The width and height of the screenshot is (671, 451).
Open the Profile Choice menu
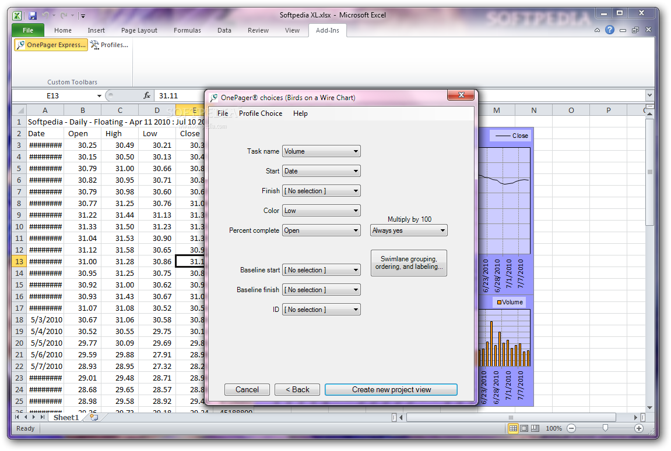tap(261, 113)
